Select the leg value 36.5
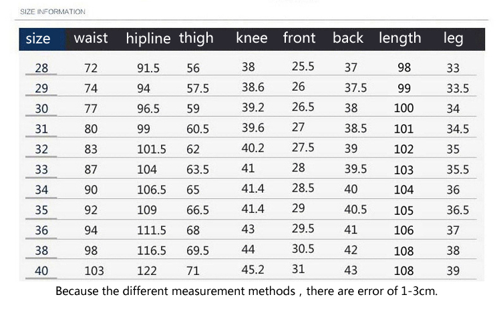Viewport: 501px width, 309px height. (458, 210)
